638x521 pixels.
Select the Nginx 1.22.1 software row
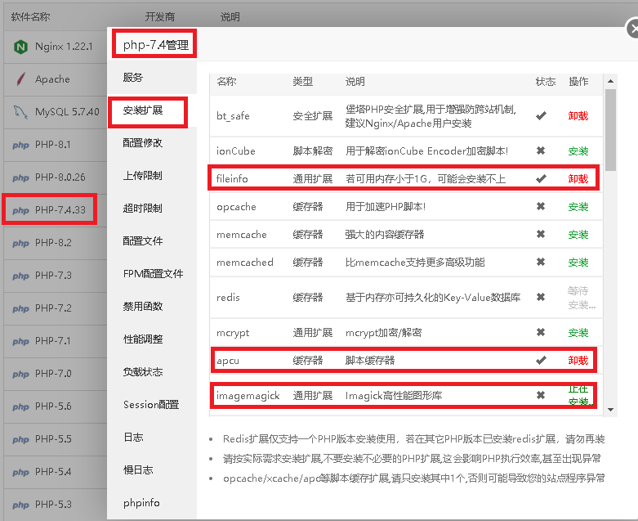56,47
